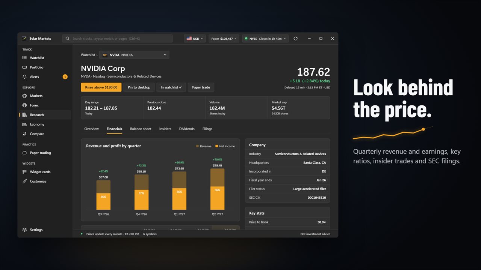Click the Paper trade button

click(201, 87)
